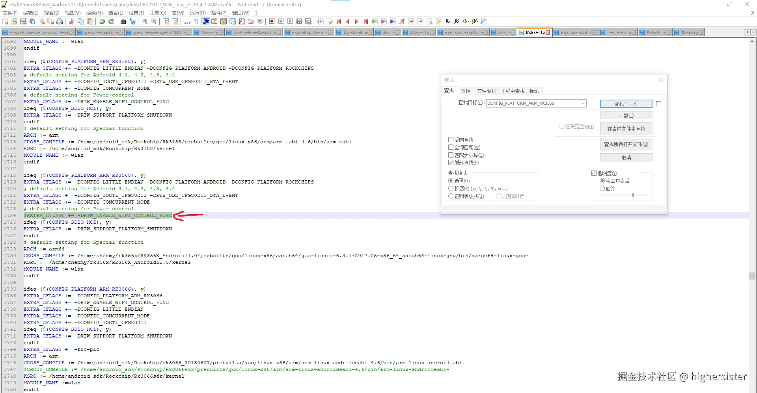Click line number 1724 in the margin
757x393 pixels.
[x=10, y=215]
